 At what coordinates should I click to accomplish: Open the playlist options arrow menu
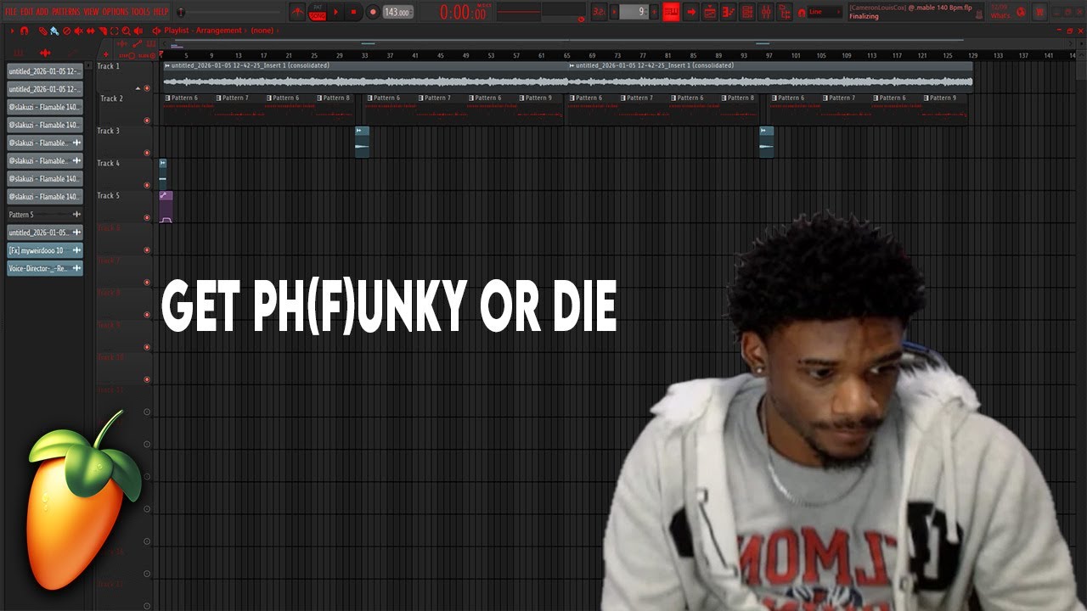point(10,31)
